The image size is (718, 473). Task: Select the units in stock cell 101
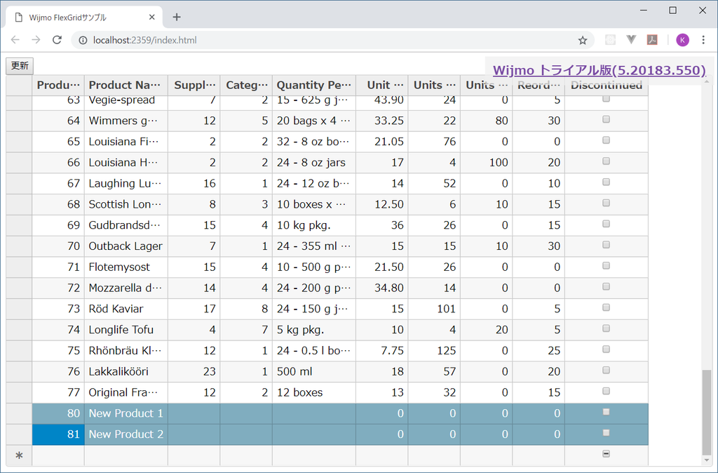[434, 309]
